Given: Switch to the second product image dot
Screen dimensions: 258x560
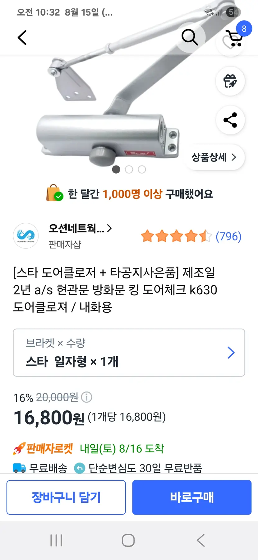Looking at the screenshot, I should coord(129,170).
